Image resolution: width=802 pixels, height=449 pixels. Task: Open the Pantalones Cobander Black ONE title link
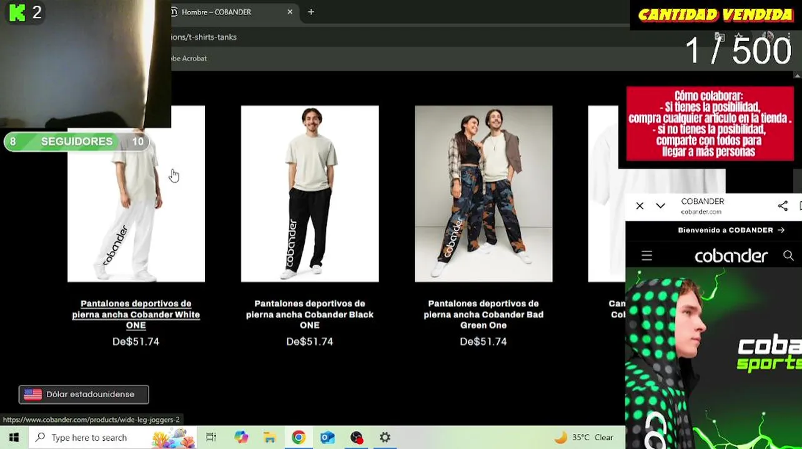310,314
